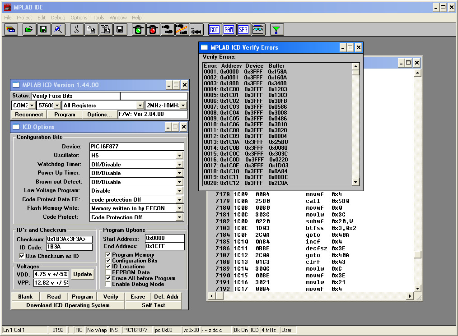458x336 pixels.
Task: Open the Edit menu
Action: tap(42, 18)
